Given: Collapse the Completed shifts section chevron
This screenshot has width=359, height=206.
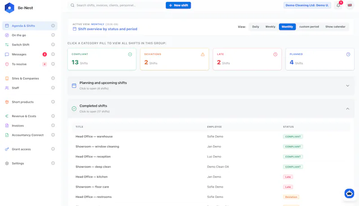Looking at the screenshot, I should pyautogui.click(x=347, y=109).
